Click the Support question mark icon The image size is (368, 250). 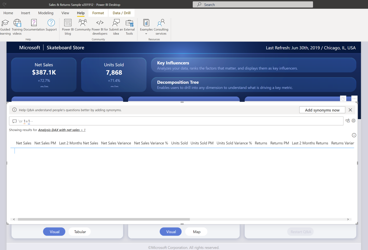click(51, 23)
